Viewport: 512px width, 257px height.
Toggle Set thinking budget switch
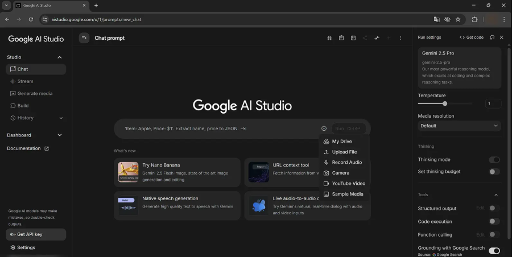494,172
